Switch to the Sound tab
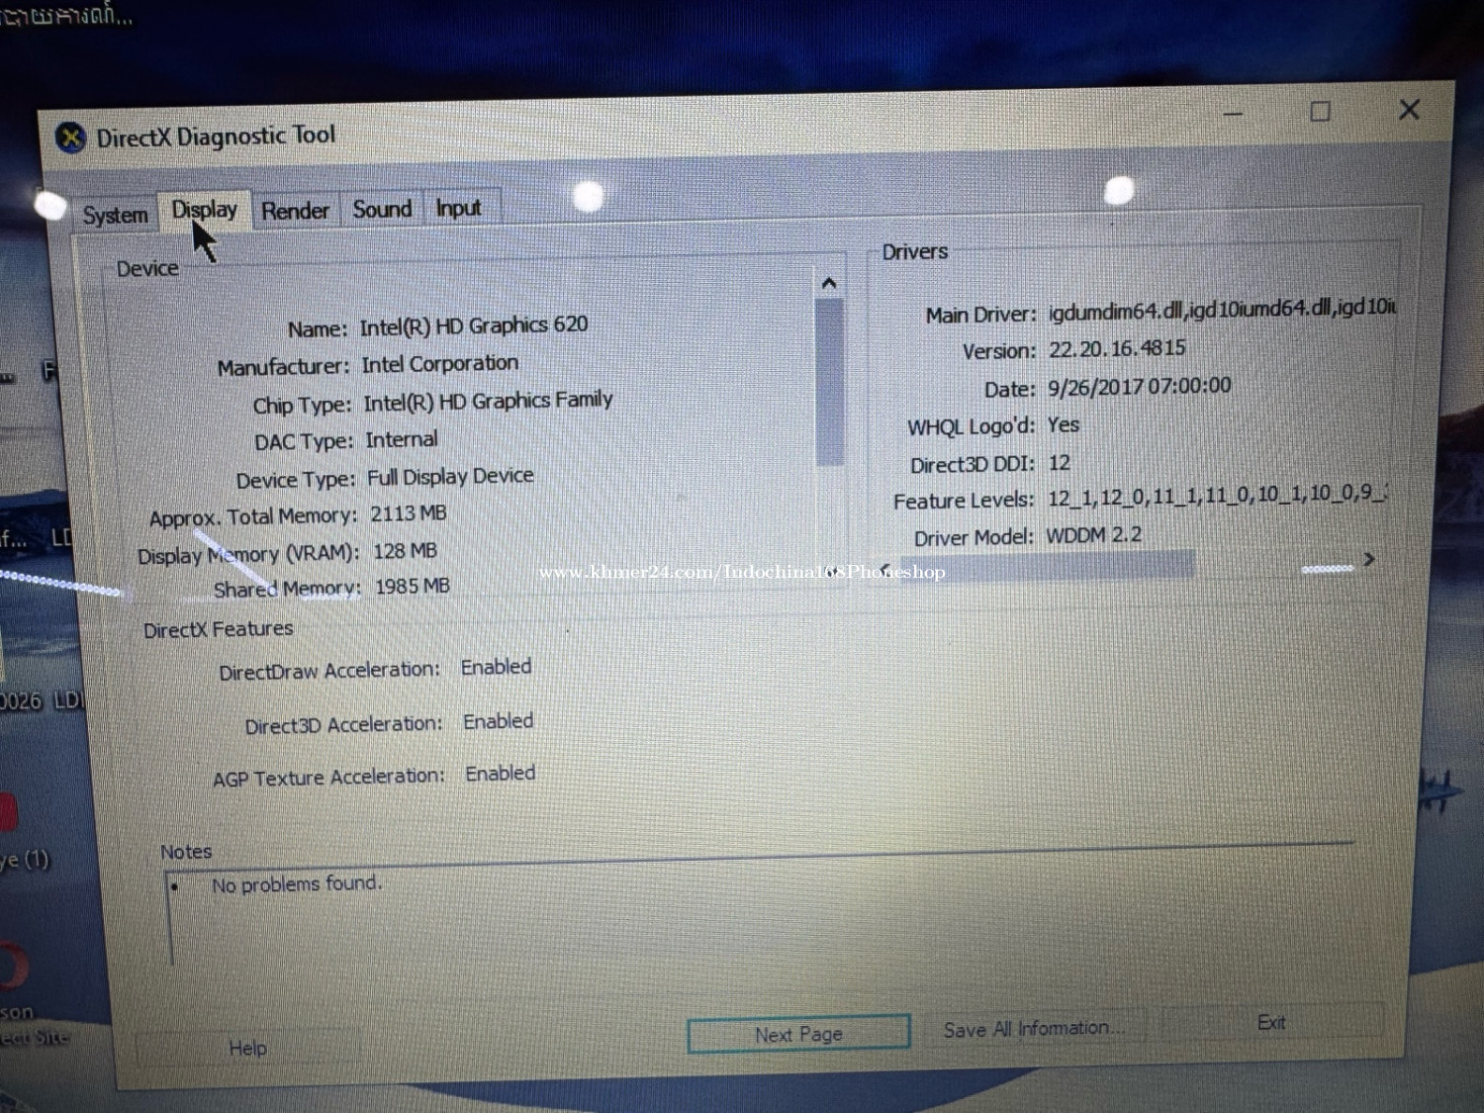 pyautogui.click(x=382, y=209)
